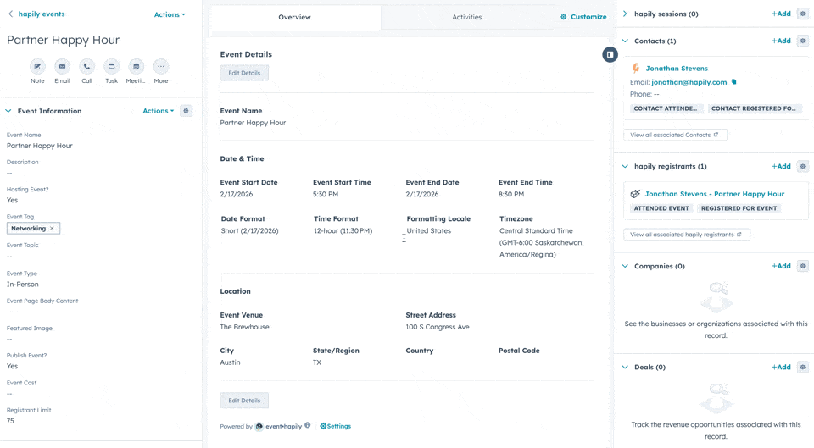The width and height of the screenshot is (814, 448).
Task: Open the More actions ellipsis icon
Action: (x=161, y=67)
